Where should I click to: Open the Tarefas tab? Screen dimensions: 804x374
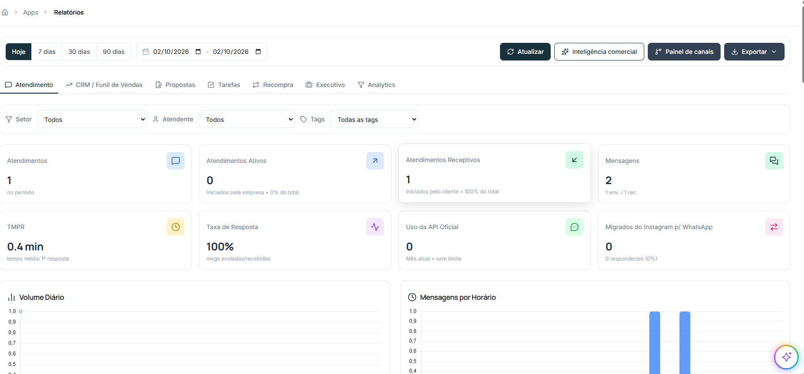[x=224, y=85]
